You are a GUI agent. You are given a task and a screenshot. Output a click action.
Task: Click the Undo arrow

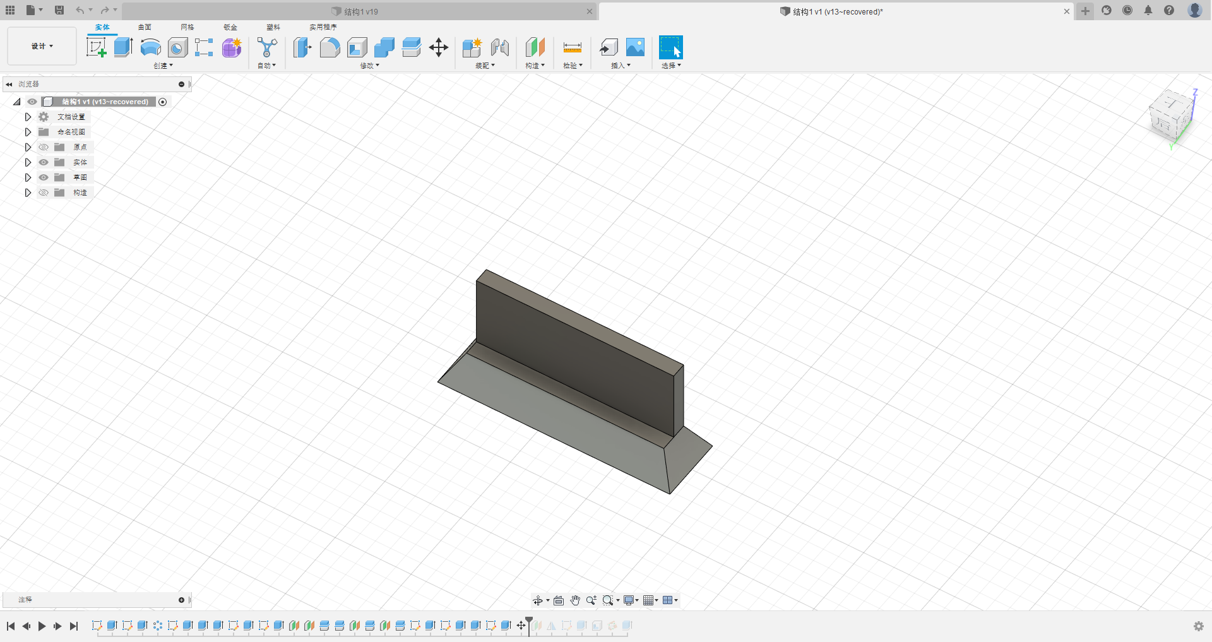pos(80,10)
